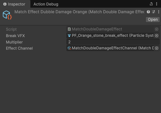Open object picker for Script field
This screenshot has height=113, width=161.
coord(156,29)
